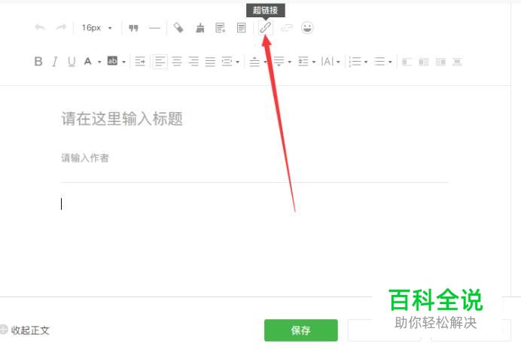Screen dimensions: 521x356
Task: Click the greyed-out unlink icon
Action: pos(286,28)
